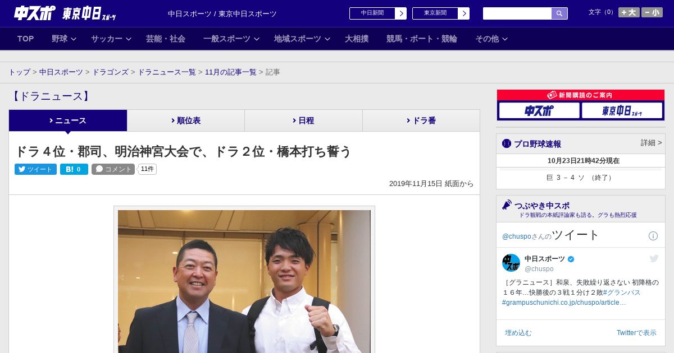Click the 【ドラニュース】 section heading

[51, 96]
